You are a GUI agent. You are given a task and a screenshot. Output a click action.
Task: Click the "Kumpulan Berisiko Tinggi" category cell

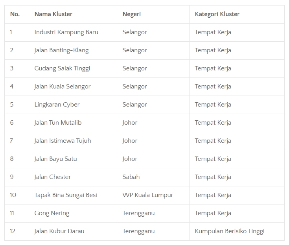(230, 231)
